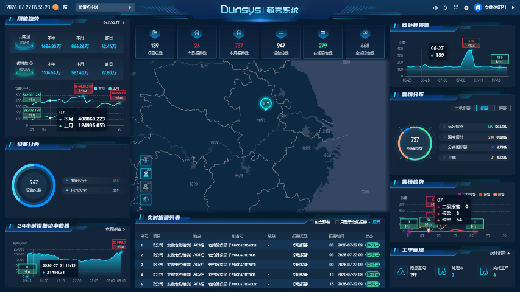Click alarm distribution row showing 5.56%
The width and height of the screenshot is (520, 292).
click(474, 158)
